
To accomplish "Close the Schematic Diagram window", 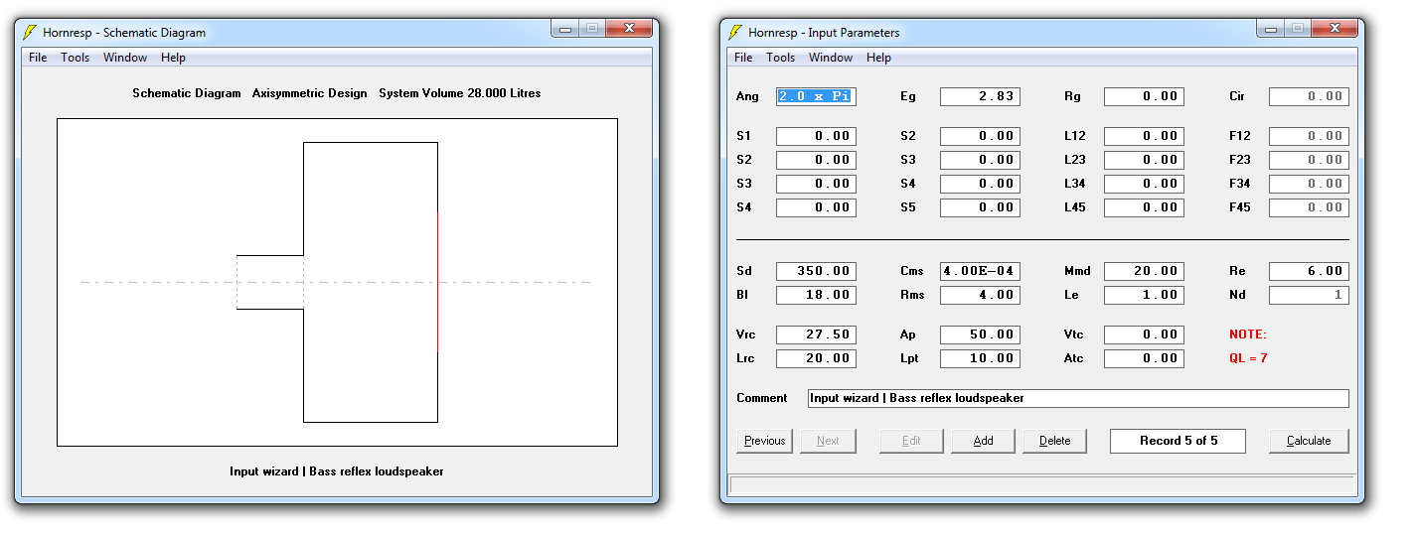I will coord(628,29).
